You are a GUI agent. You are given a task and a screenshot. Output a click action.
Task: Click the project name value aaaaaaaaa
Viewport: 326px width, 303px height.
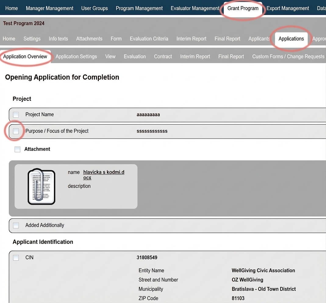[x=148, y=115]
